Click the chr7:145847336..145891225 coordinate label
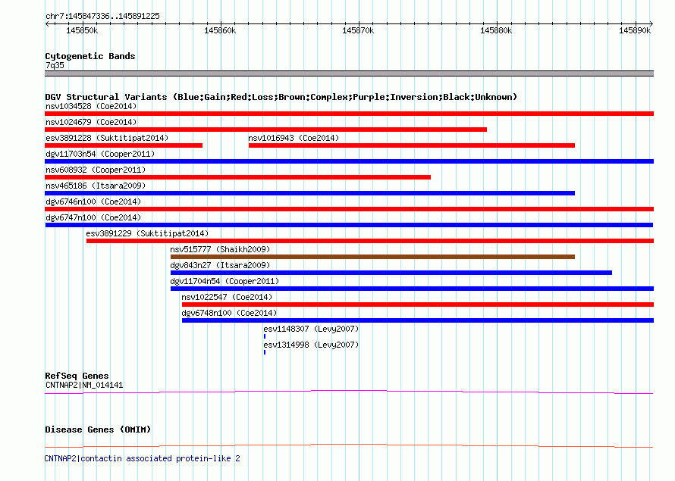This screenshot has width=675, height=481. (x=102, y=16)
